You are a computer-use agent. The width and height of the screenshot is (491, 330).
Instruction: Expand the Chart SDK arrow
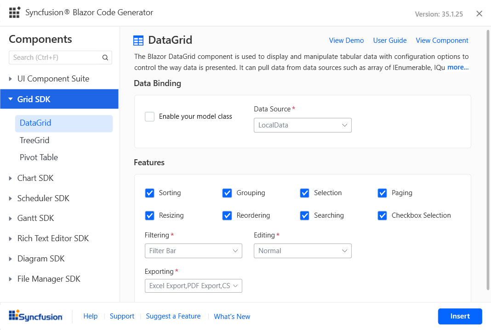pyautogui.click(x=10, y=178)
